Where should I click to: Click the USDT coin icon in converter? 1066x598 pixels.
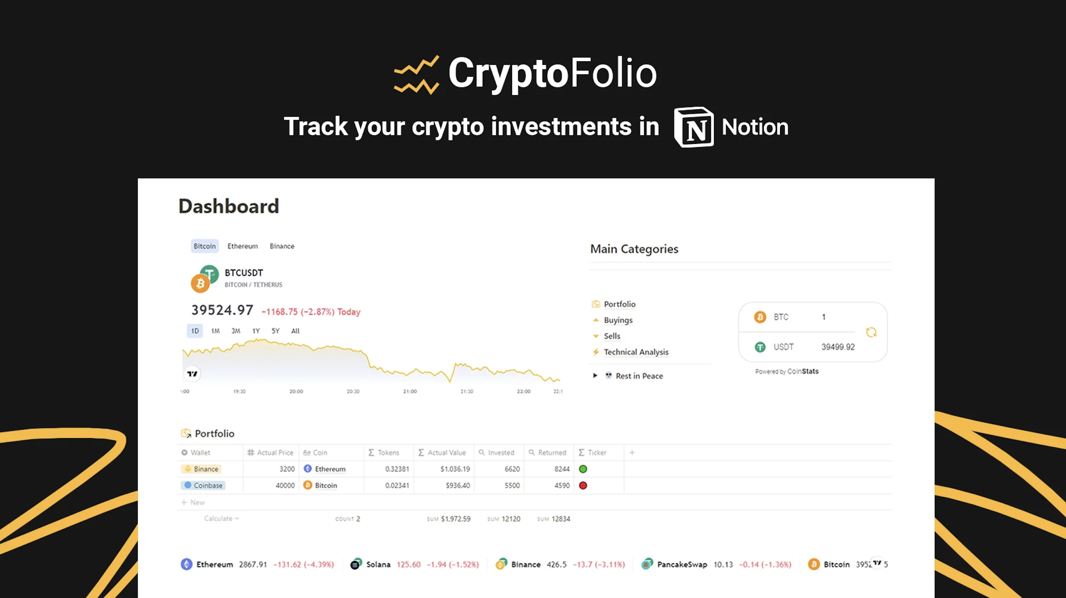tap(760, 347)
